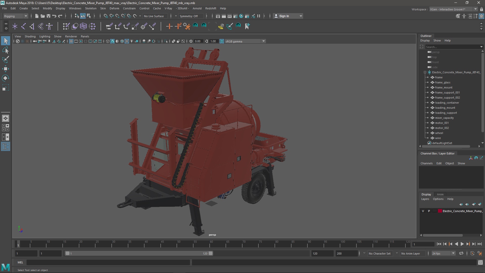The height and width of the screenshot is (273, 485).
Task: Toggle loop playback mode
Action: coord(461,253)
